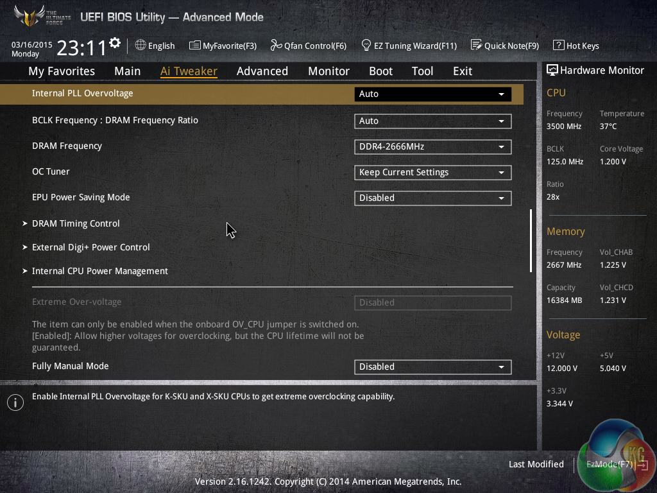
Task: Click the date 03/16/2015
Action: point(32,44)
